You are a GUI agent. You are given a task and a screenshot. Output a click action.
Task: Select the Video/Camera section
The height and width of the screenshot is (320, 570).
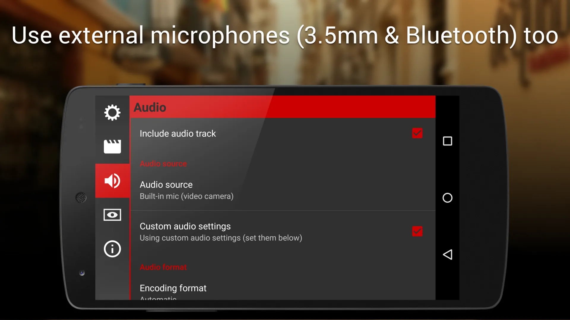(112, 147)
